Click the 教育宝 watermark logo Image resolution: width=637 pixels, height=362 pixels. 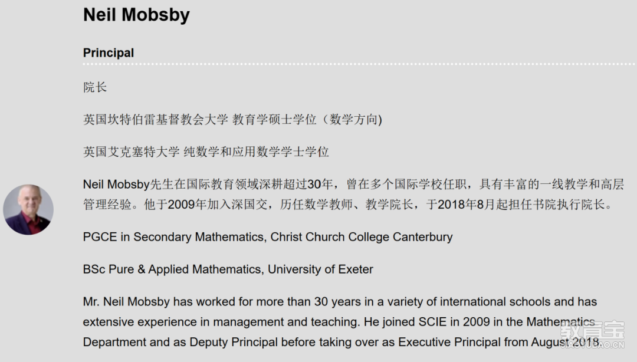point(592,330)
